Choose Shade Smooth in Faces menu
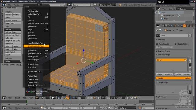 pos(36,64)
